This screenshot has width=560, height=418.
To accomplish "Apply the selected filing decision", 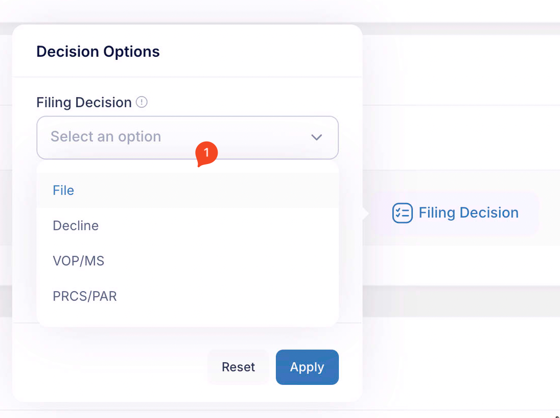I will pyautogui.click(x=307, y=367).
